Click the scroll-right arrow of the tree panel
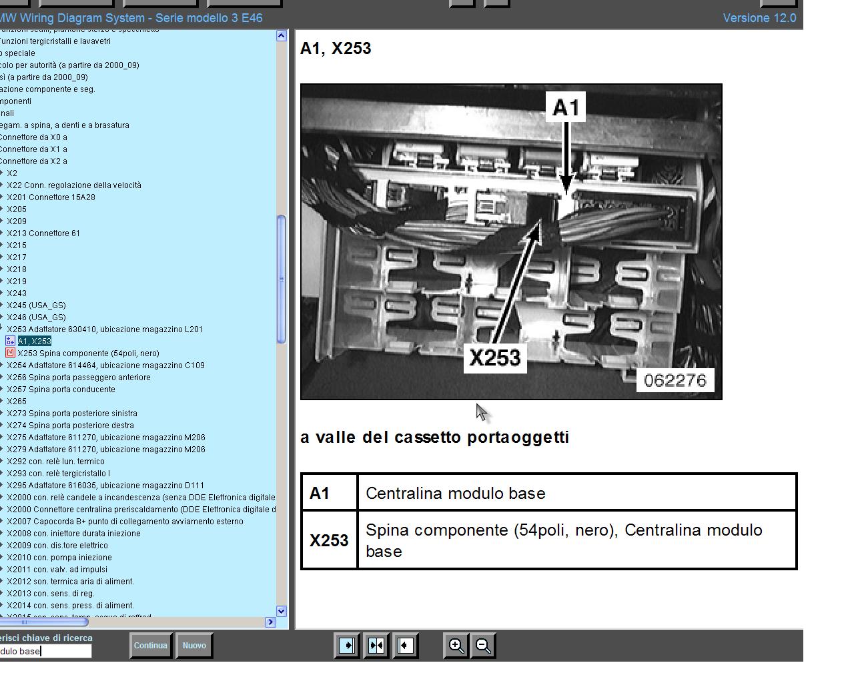This screenshot has width=854, height=683. (x=270, y=622)
